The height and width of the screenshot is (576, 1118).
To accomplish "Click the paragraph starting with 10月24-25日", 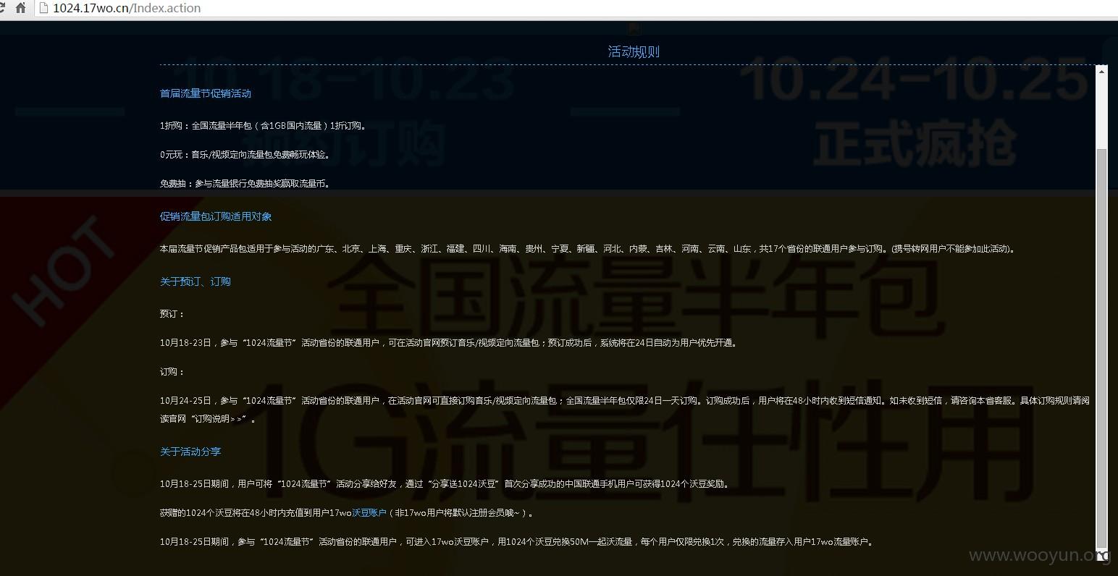I will [625, 410].
